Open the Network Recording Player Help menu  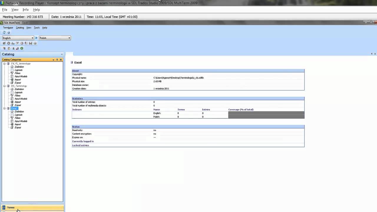36,10
